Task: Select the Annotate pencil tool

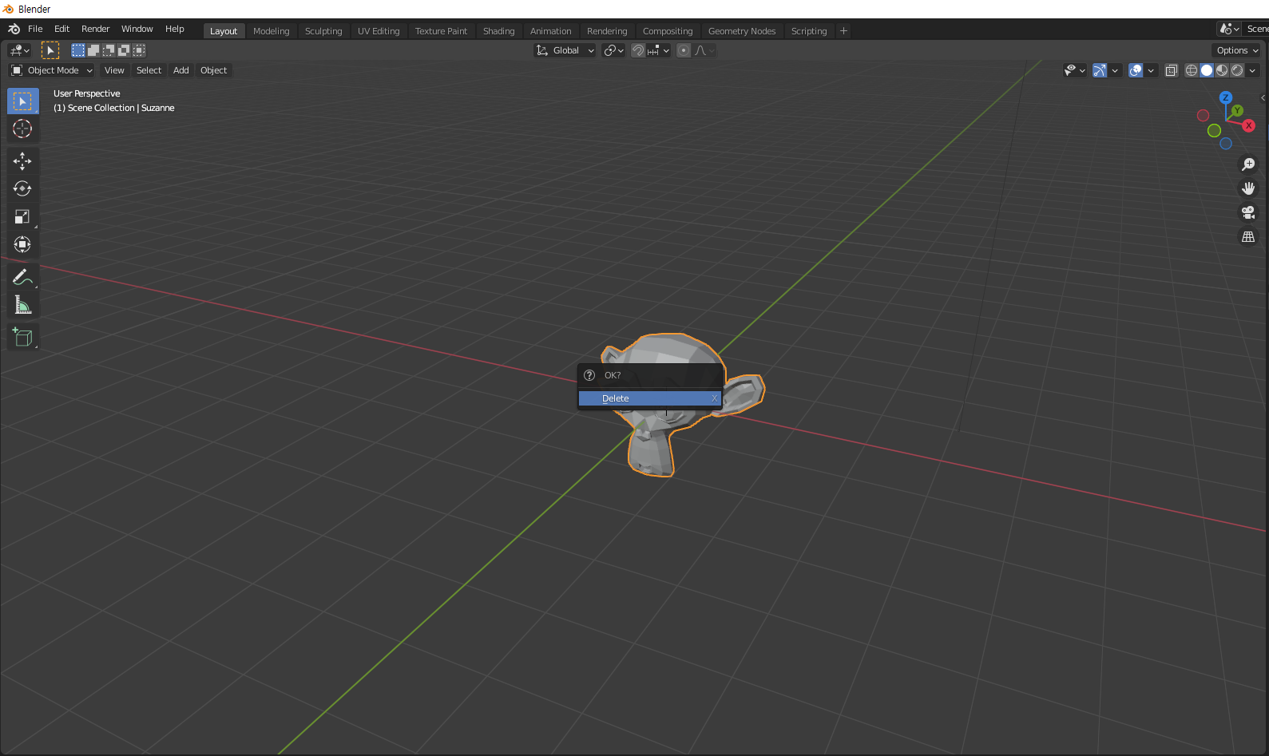Action: tap(22, 277)
